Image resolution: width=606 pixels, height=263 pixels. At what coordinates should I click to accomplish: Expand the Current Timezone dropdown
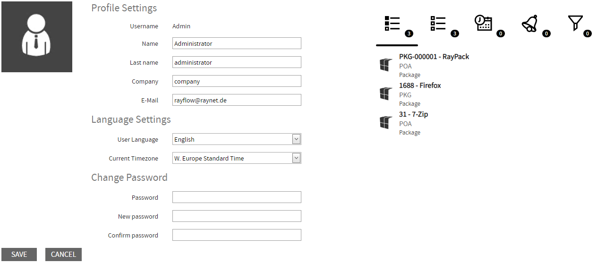coord(237,158)
